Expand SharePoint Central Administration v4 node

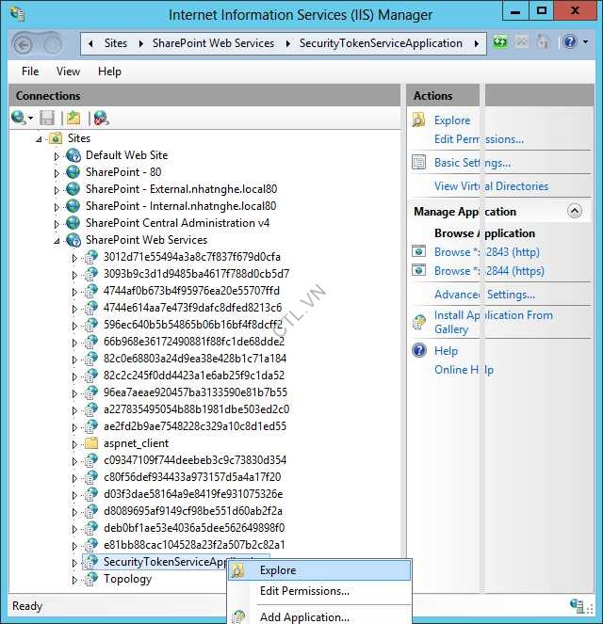coord(57,224)
